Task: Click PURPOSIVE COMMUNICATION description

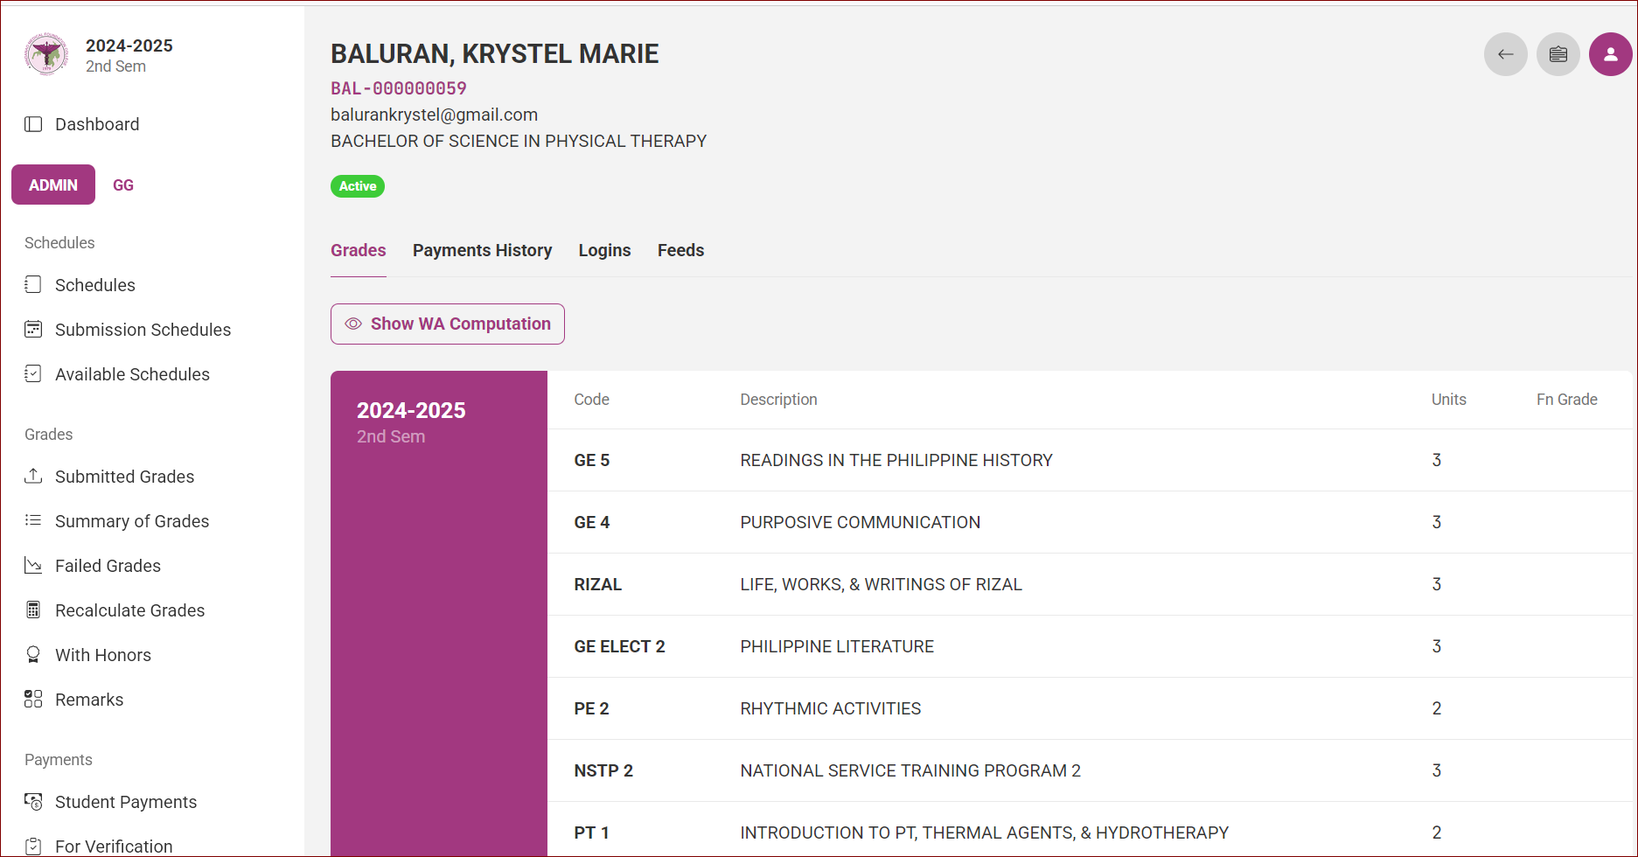Action: click(861, 522)
